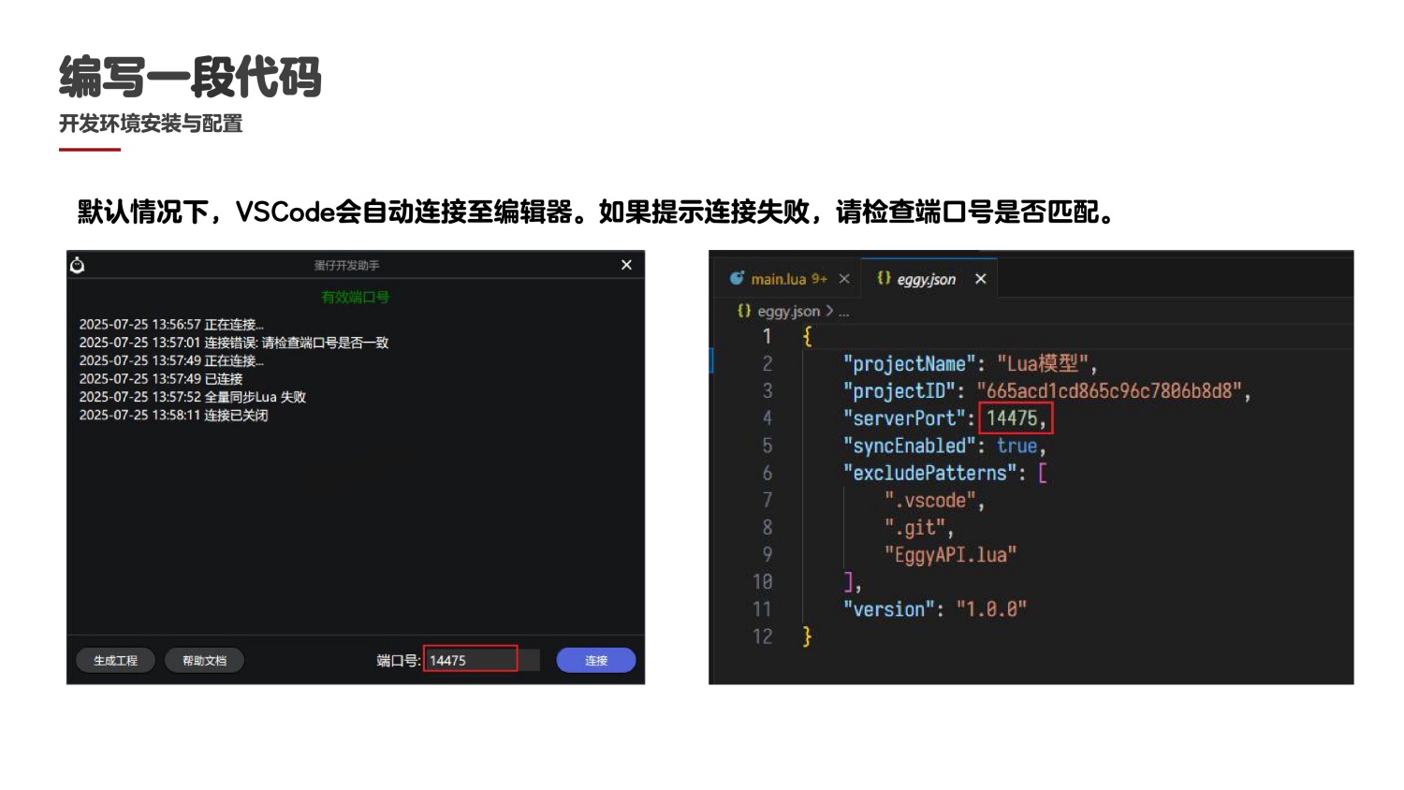The height and width of the screenshot is (790, 1404).
Task: Open 帮助文档 help docs
Action: [x=204, y=661]
